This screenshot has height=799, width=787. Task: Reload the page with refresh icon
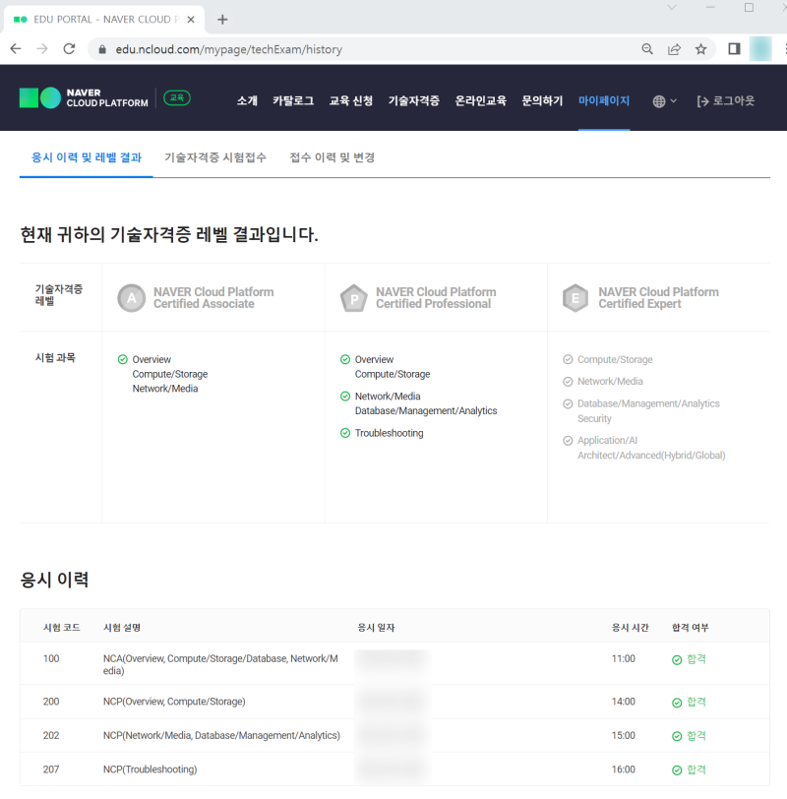(69, 49)
